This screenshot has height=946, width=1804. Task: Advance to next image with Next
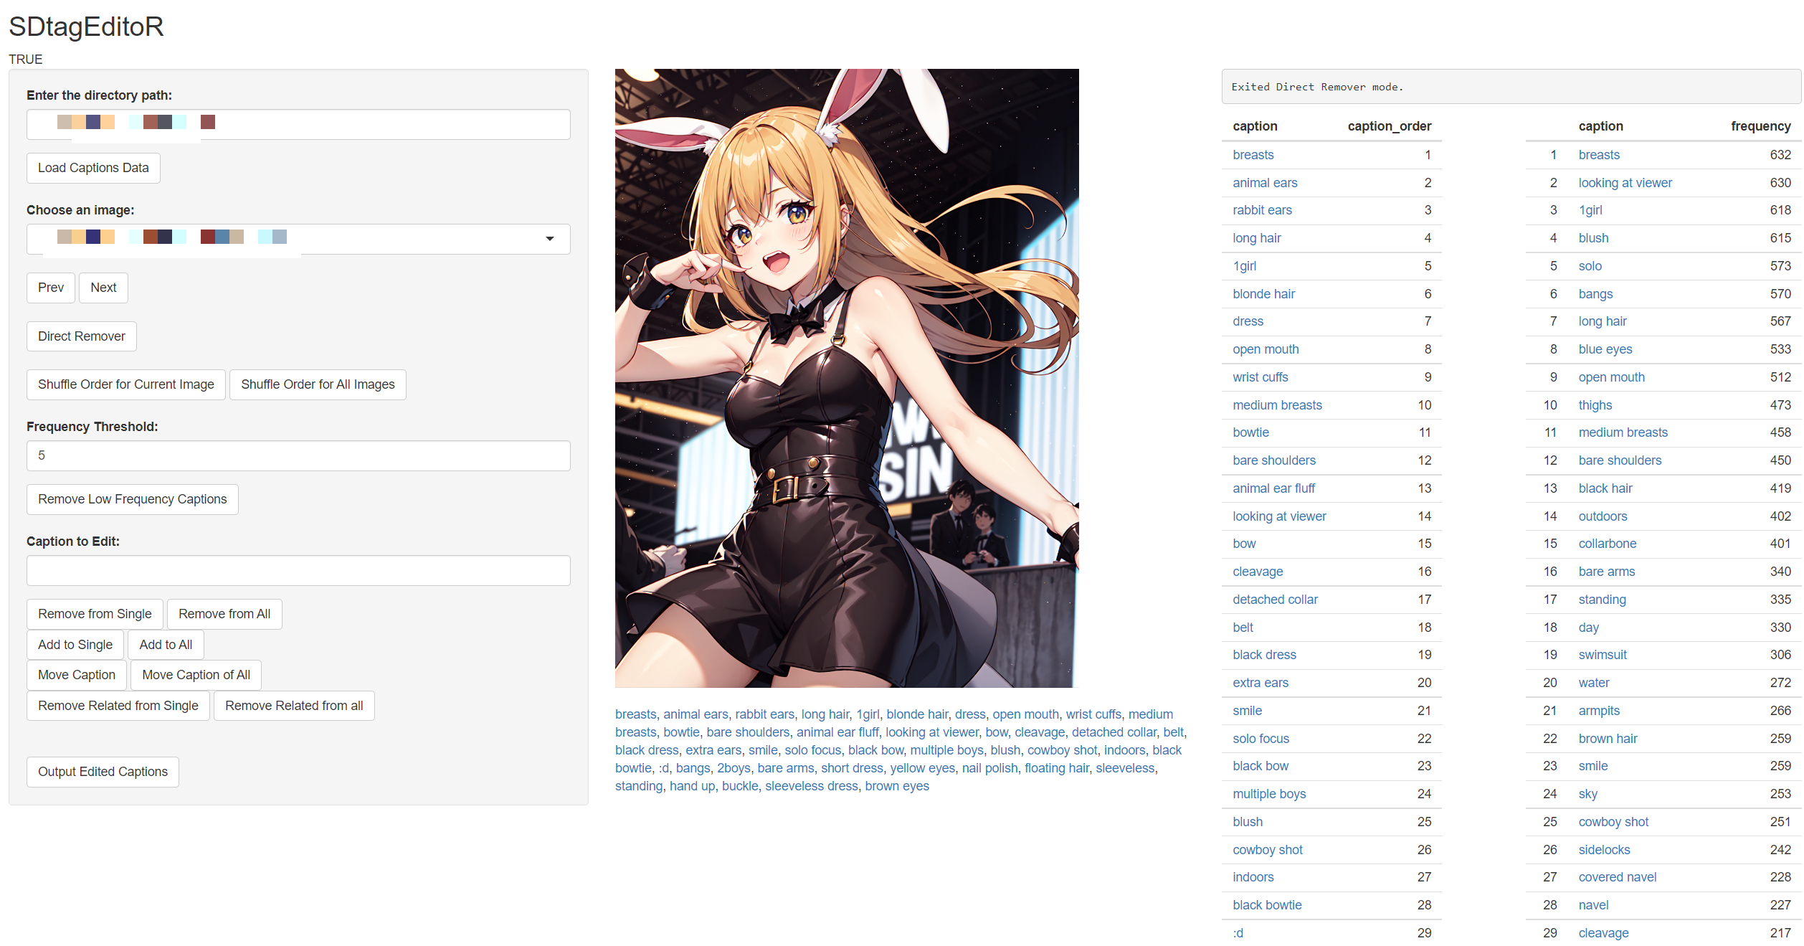coord(103,288)
